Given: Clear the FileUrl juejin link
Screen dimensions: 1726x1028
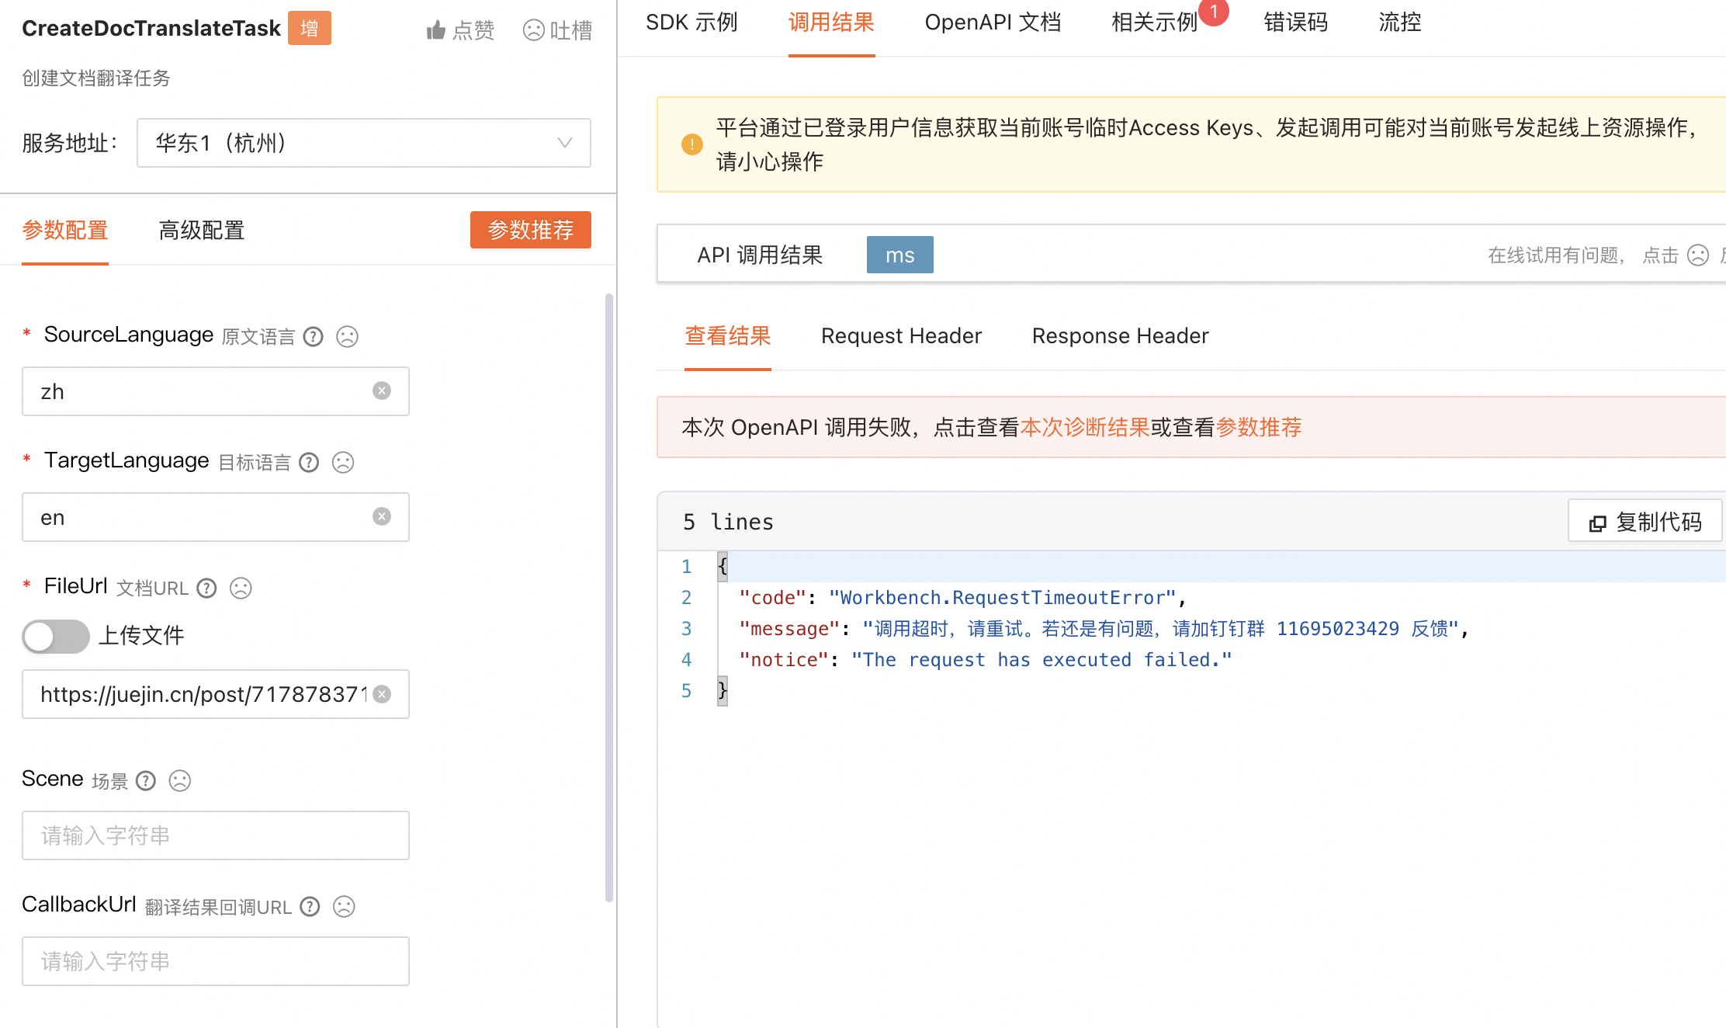Looking at the screenshot, I should (381, 694).
